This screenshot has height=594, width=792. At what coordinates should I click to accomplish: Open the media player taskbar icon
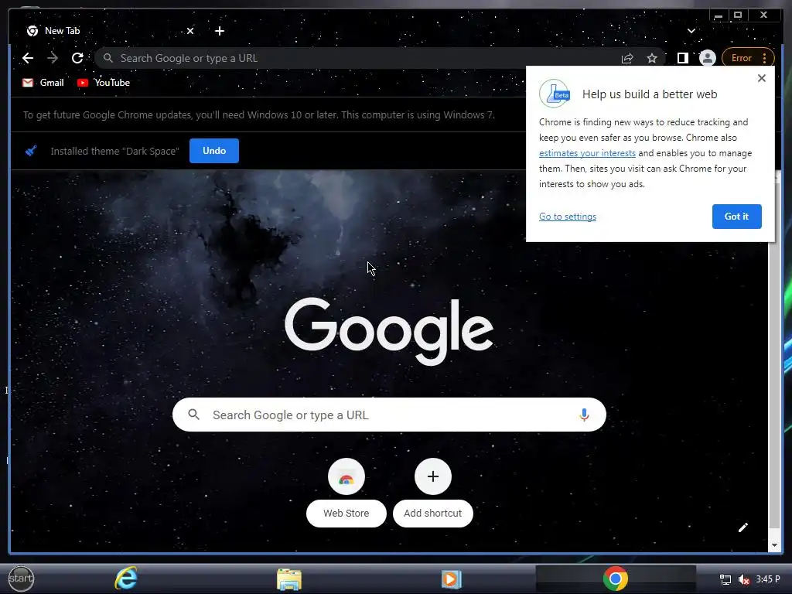click(451, 579)
